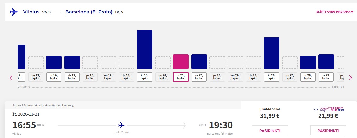The image size is (357, 138).
Task: Choose the kt 19 lapkr. date
Action: click(x=145, y=77)
